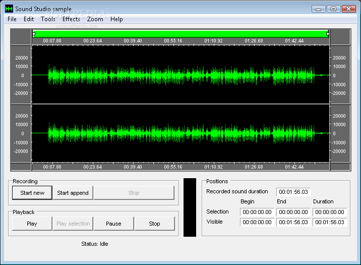This screenshot has height=265, width=361.
Task: Click Start new recording button
Action: tap(32, 193)
